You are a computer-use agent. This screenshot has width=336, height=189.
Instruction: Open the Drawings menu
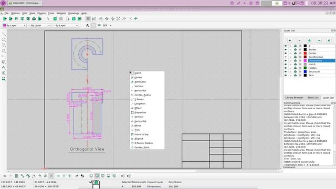(73, 13)
